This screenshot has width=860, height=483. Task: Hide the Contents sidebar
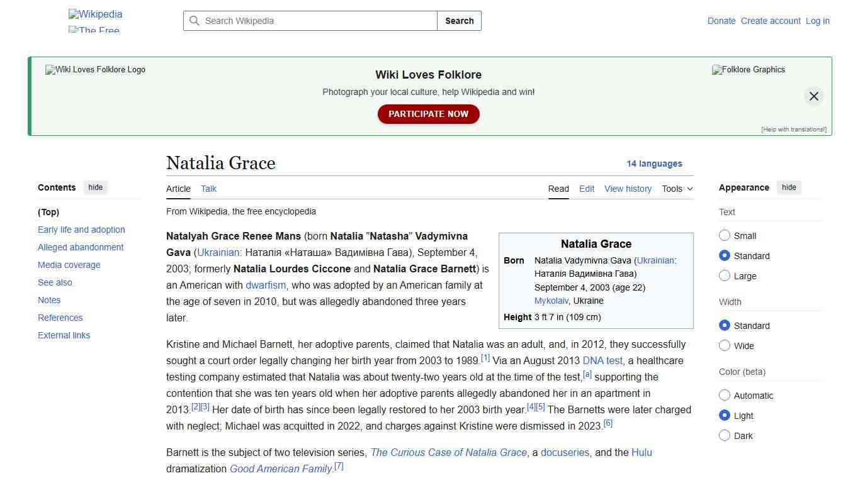point(95,187)
